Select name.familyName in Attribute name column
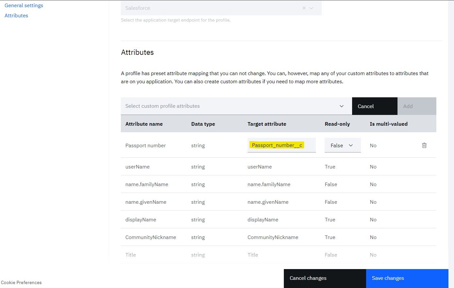This screenshot has height=288, width=454. pos(147,184)
